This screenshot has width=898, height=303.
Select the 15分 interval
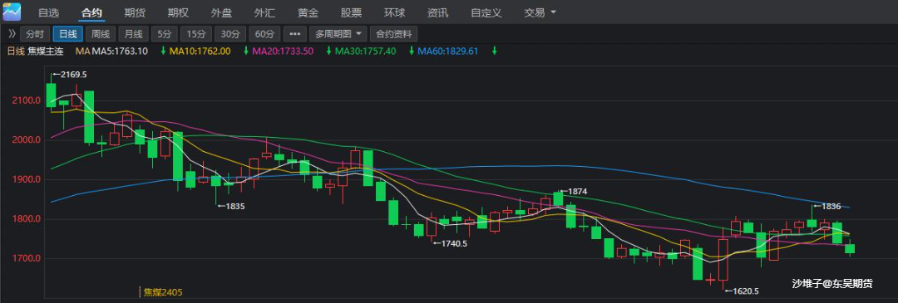click(x=196, y=34)
